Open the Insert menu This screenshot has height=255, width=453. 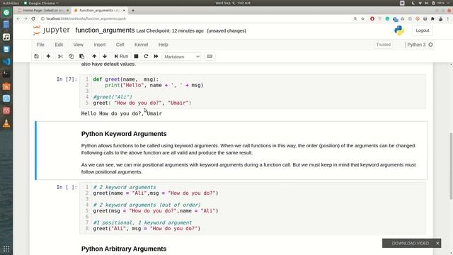pyautogui.click(x=100, y=45)
